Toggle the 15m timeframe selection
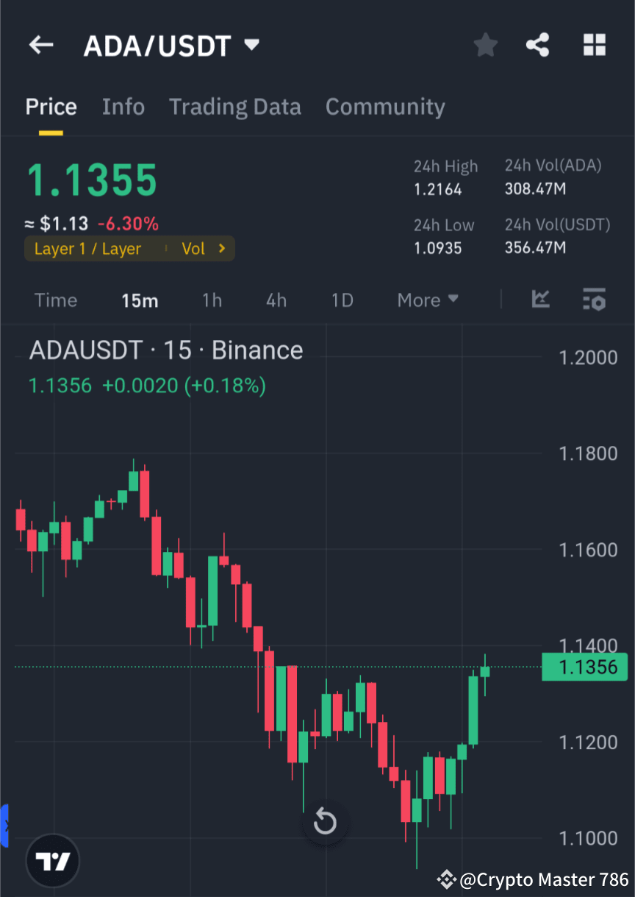 tap(140, 299)
